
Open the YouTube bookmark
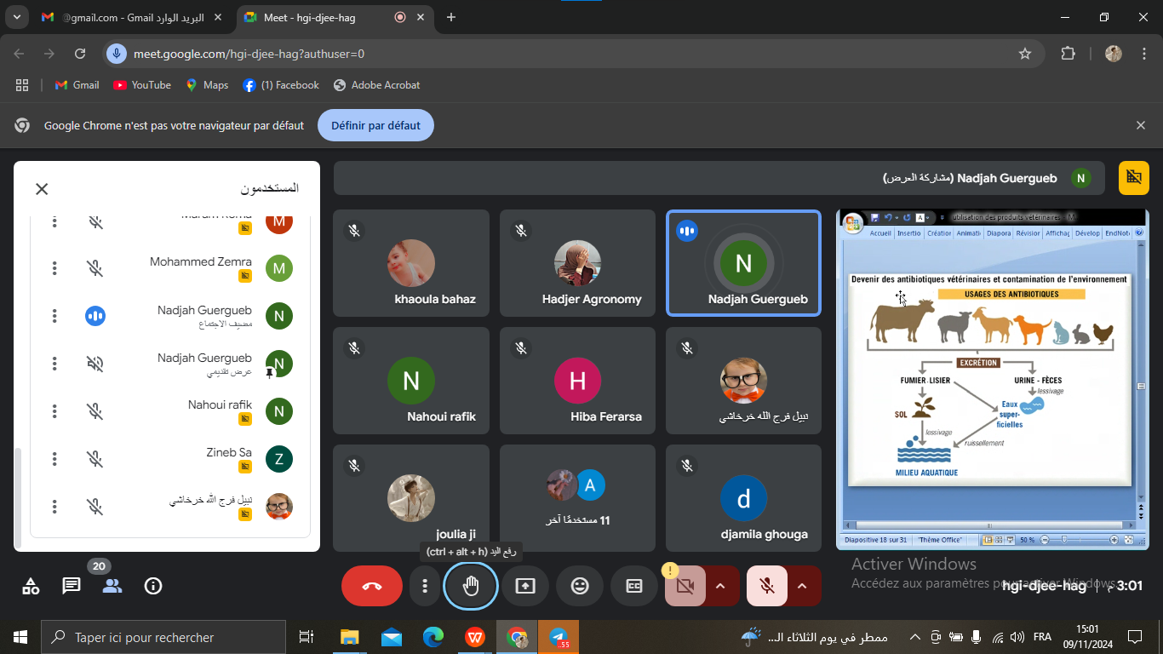tap(142, 85)
